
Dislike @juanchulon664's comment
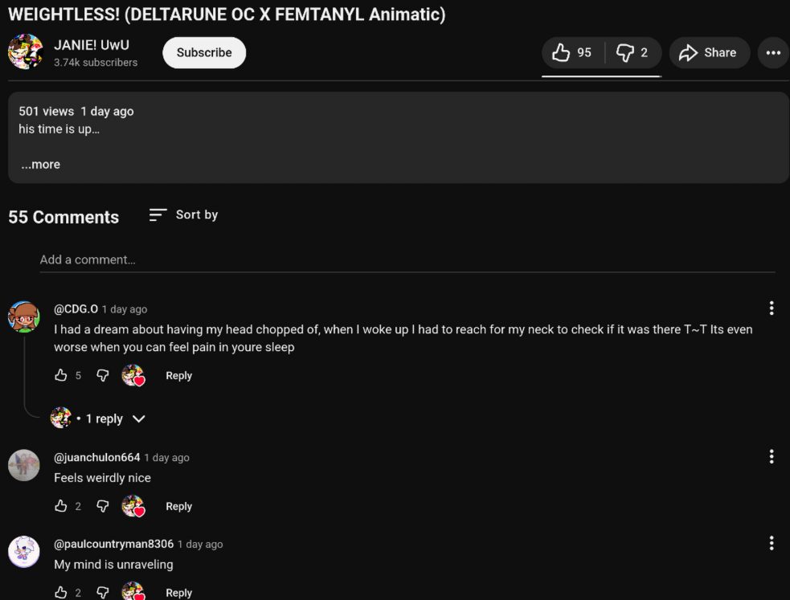point(103,506)
